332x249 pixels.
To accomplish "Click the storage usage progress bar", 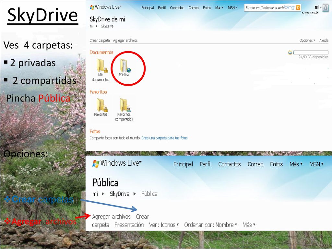I will (311, 52).
